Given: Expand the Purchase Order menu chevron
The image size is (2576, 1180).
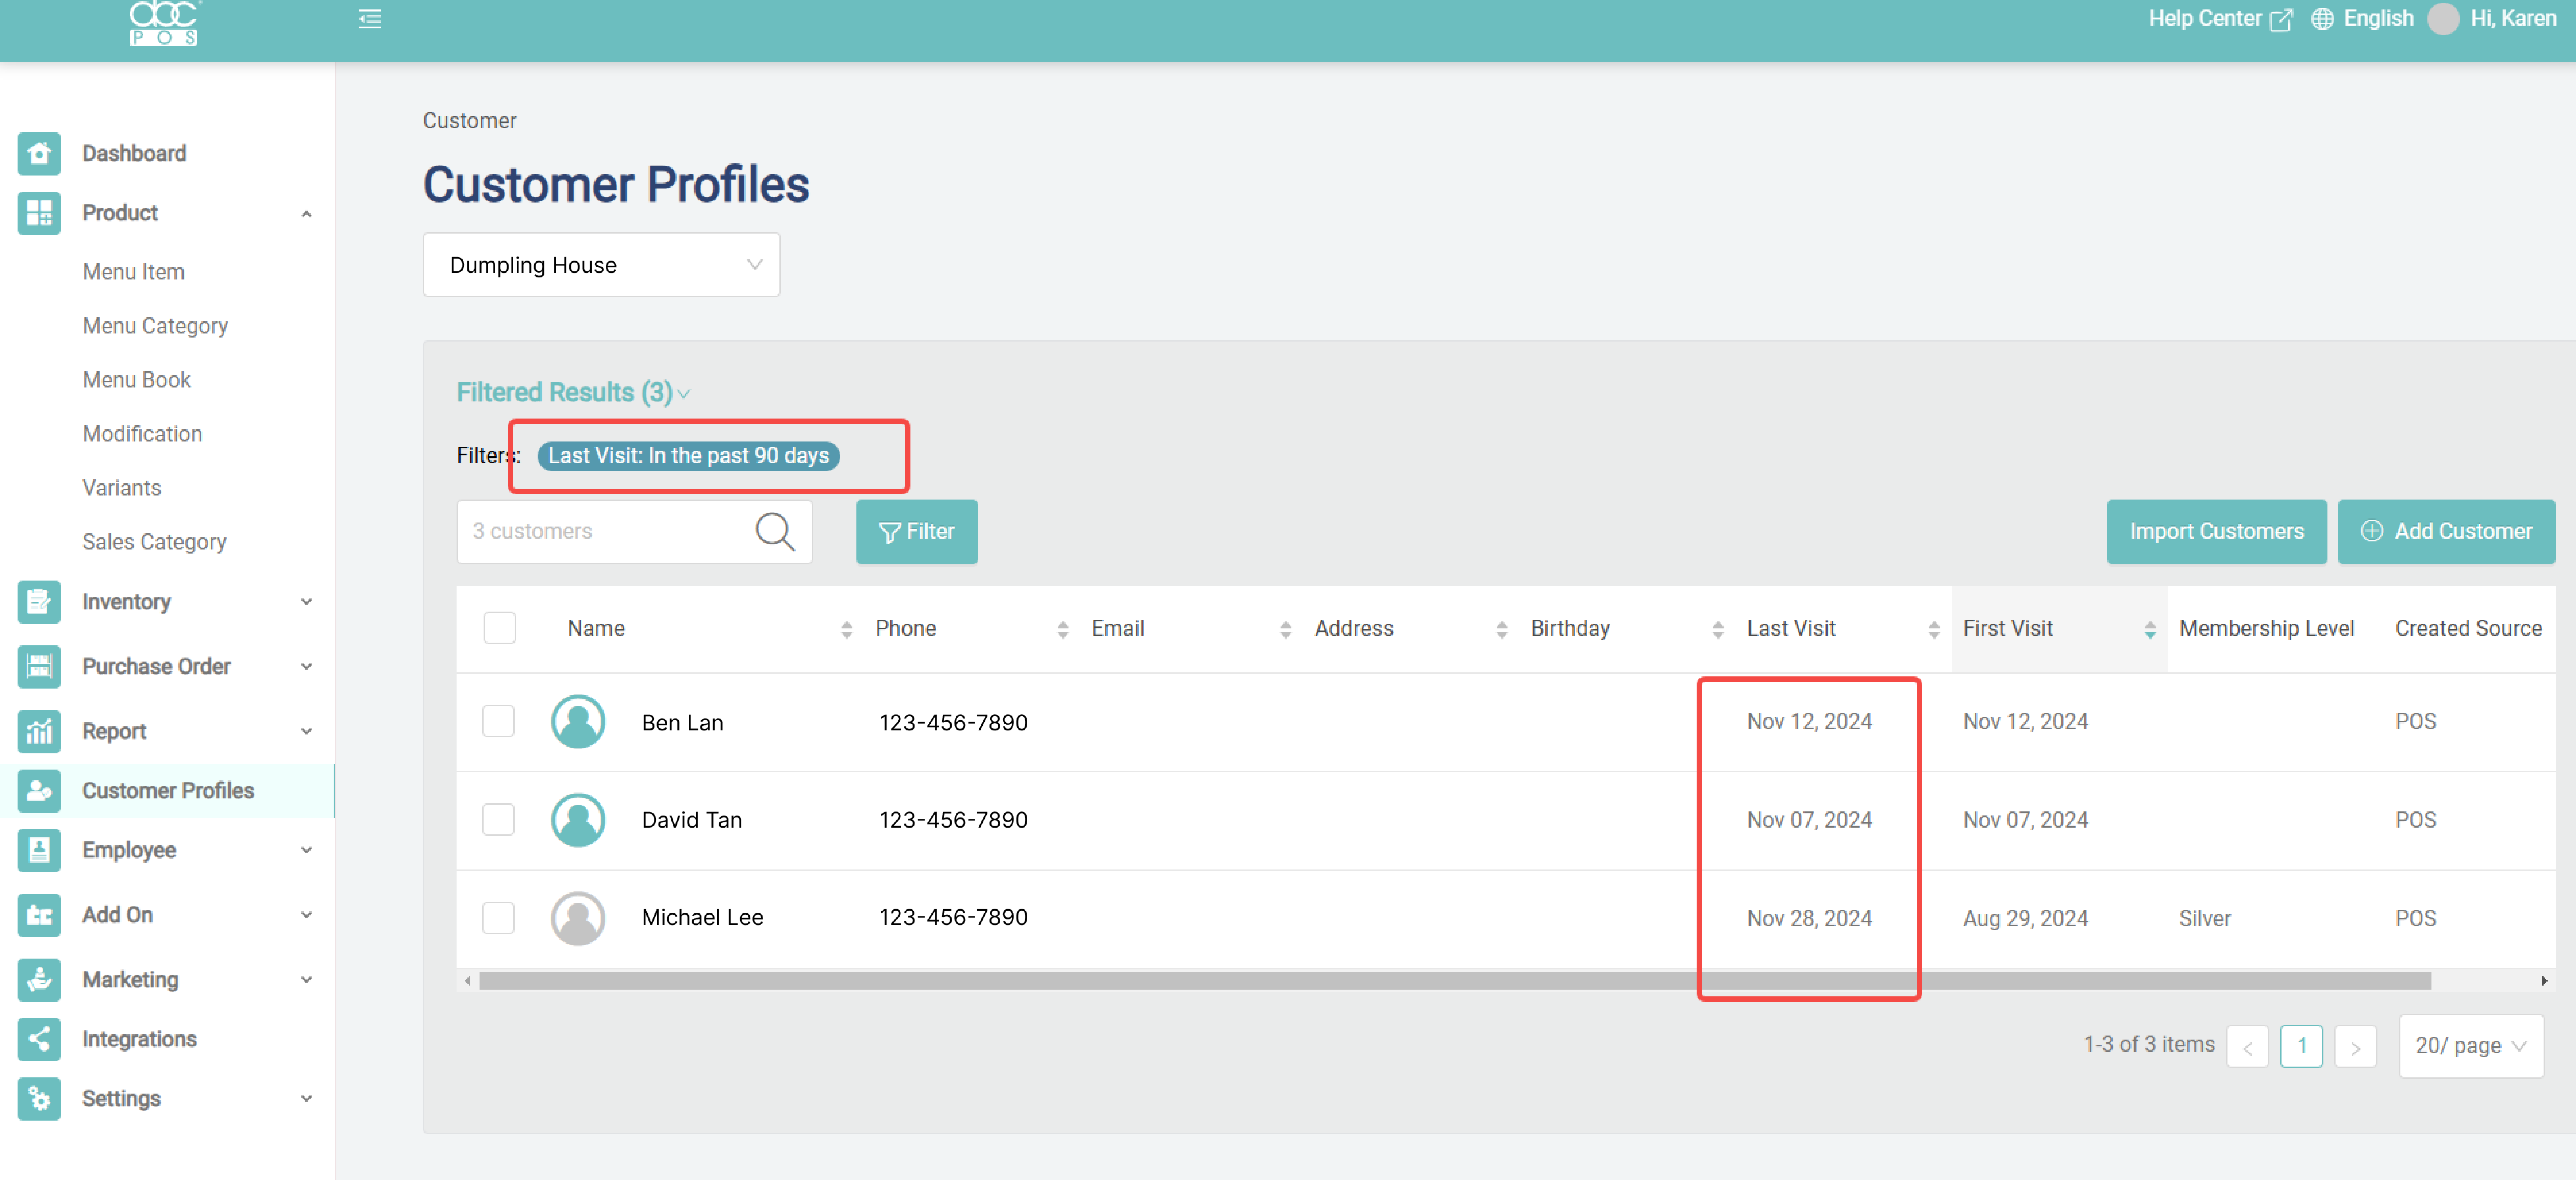Looking at the screenshot, I should 307,666.
